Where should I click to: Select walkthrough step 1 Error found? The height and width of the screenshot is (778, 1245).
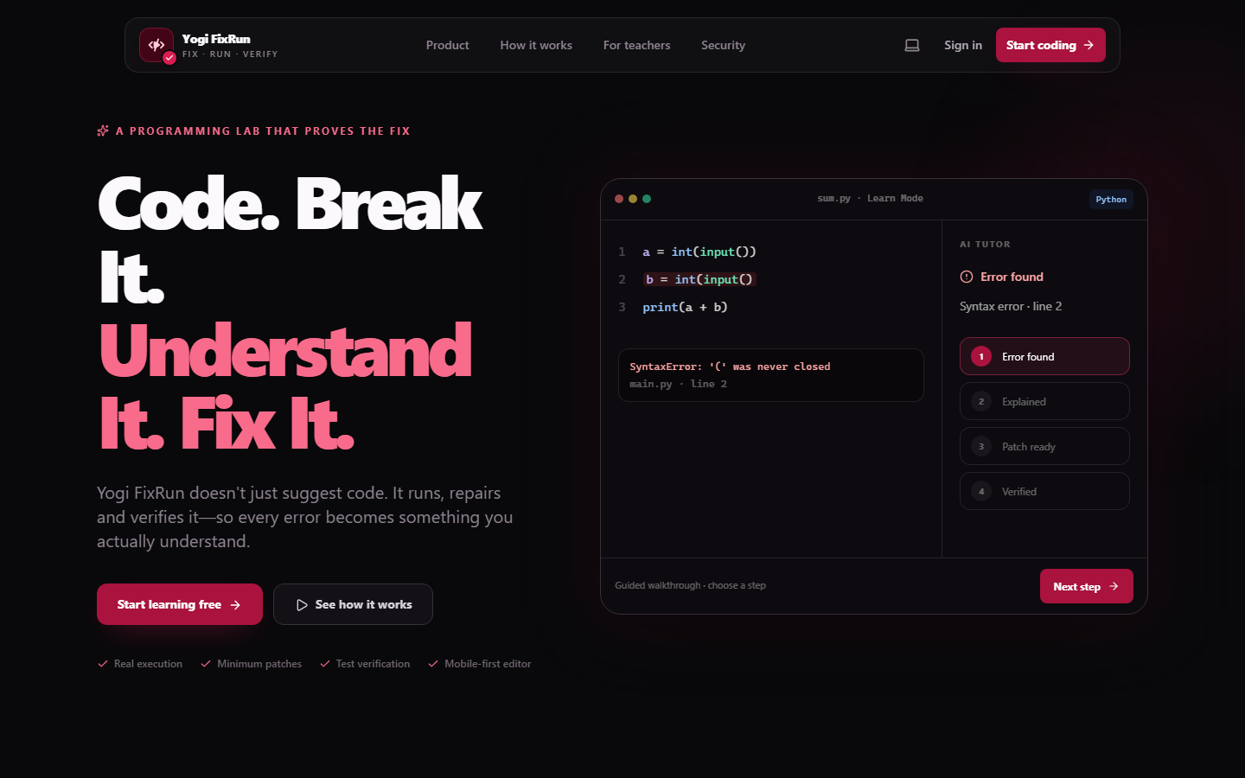(1044, 356)
